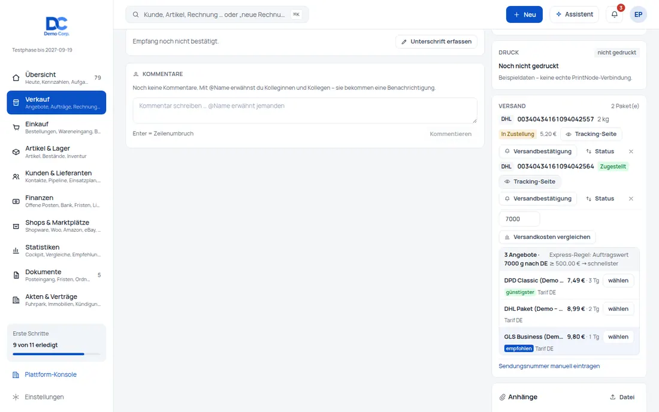659x412 pixels.
Task: Send Versandbestätigung for package ending 2557
Action: click(538, 151)
